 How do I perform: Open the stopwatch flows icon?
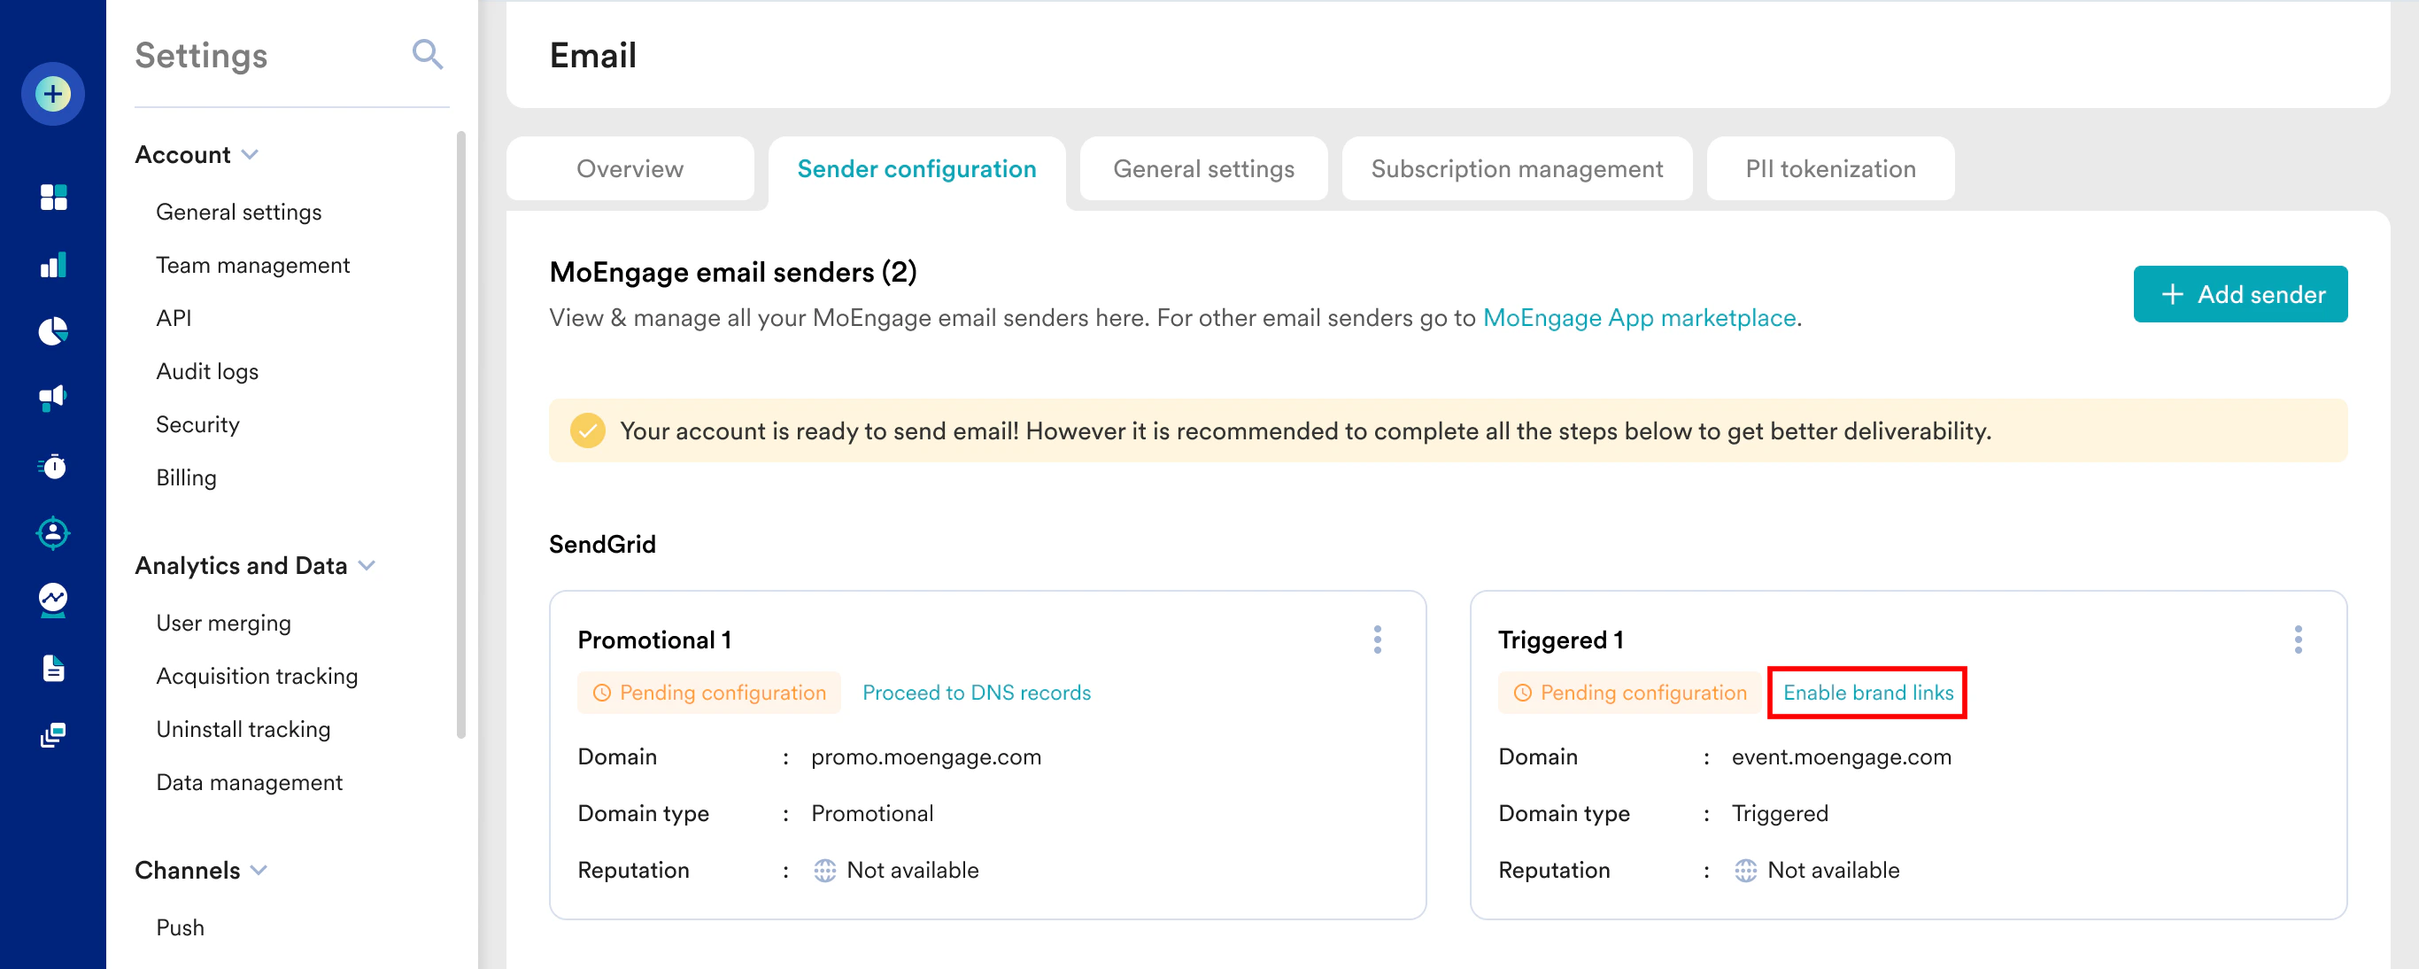click(x=52, y=466)
